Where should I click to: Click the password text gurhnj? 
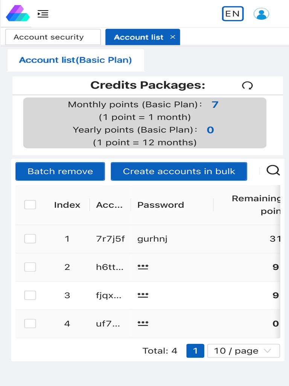[152, 239]
